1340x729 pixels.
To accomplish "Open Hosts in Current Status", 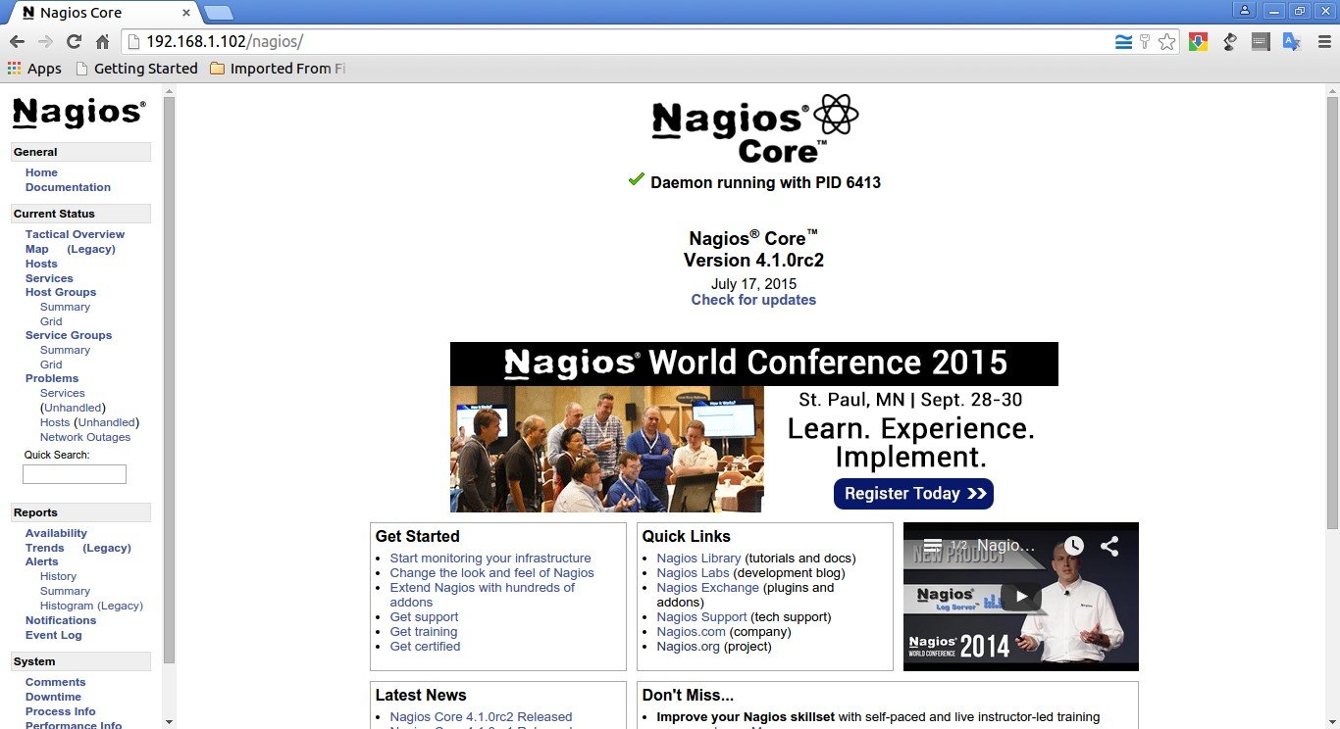I will pyautogui.click(x=41, y=264).
